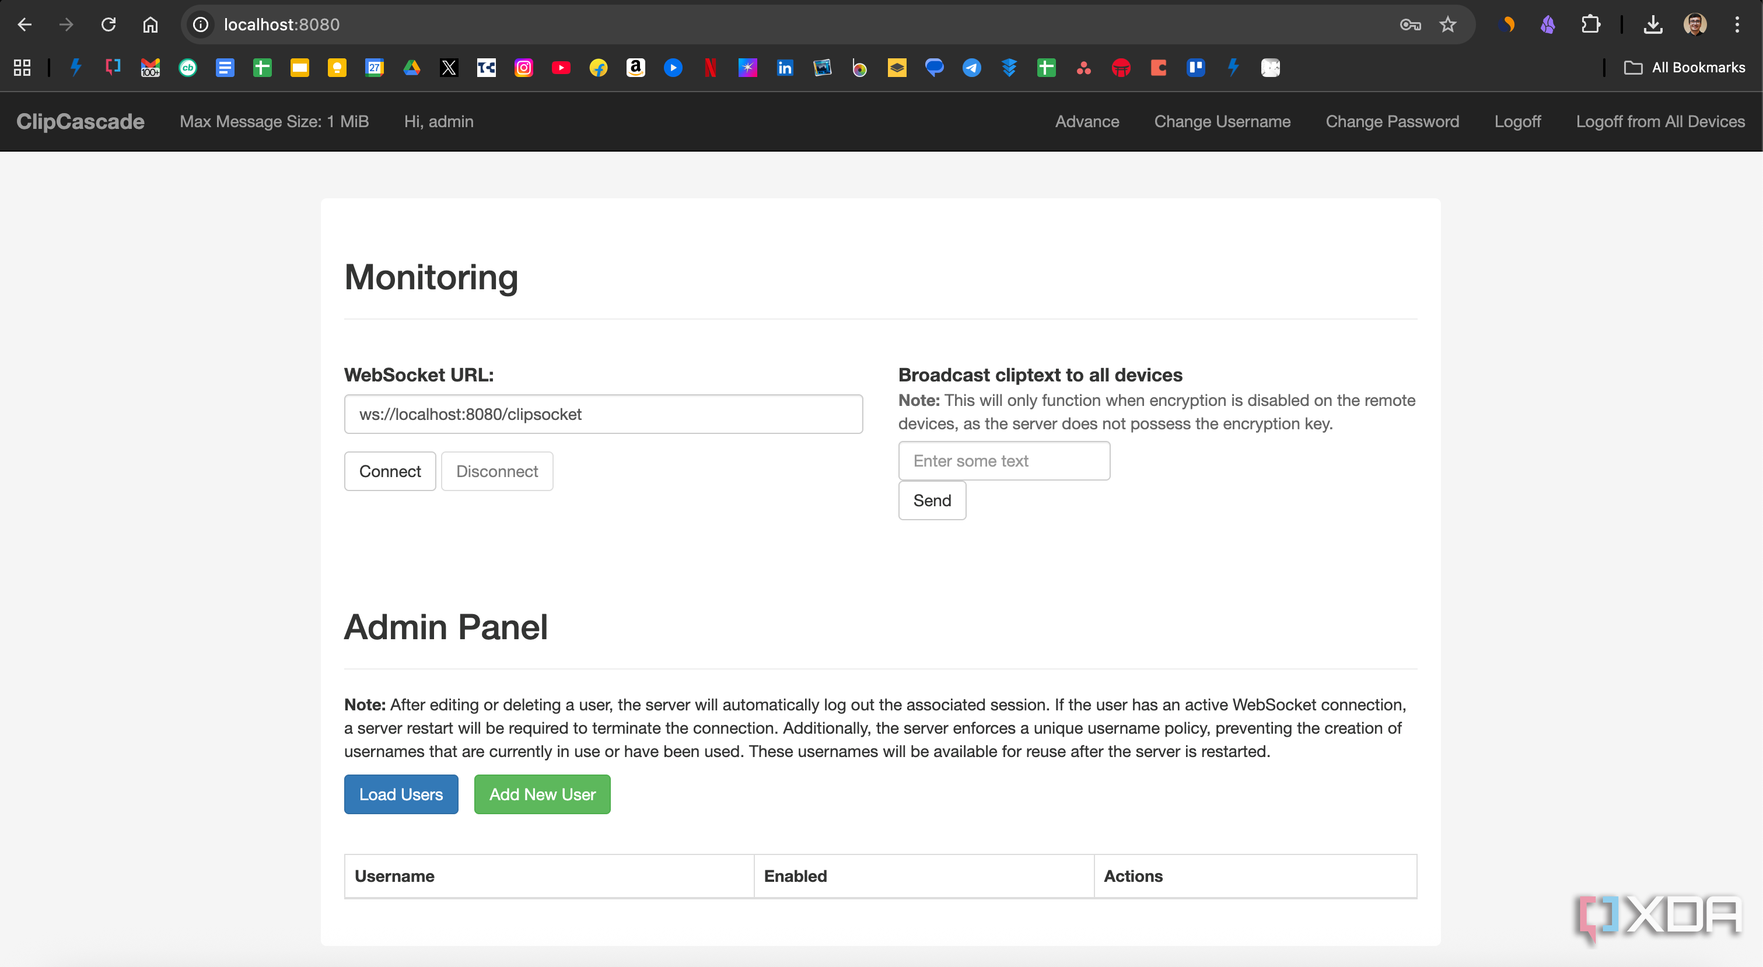Open Change Password page
The height and width of the screenshot is (967, 1763).
coord(1392,121)
